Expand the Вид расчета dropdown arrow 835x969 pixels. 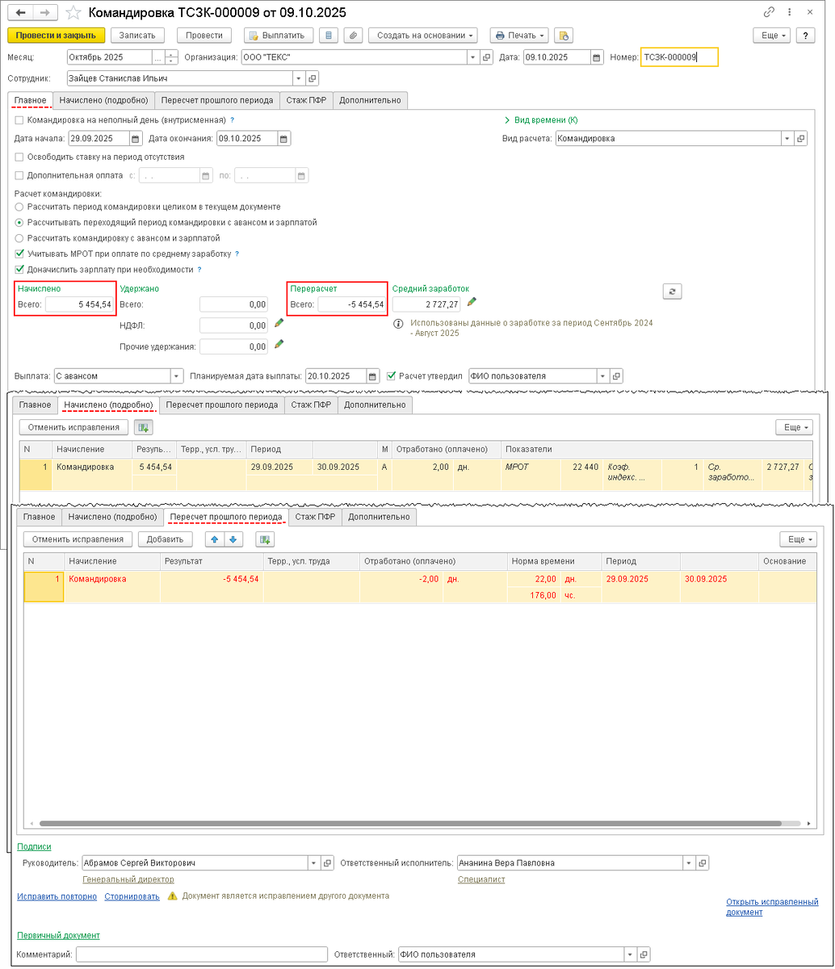788,138
